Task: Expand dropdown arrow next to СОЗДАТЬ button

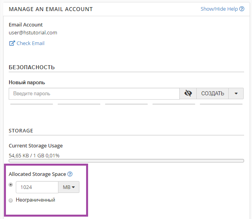Action: click(x=236, y=94)
